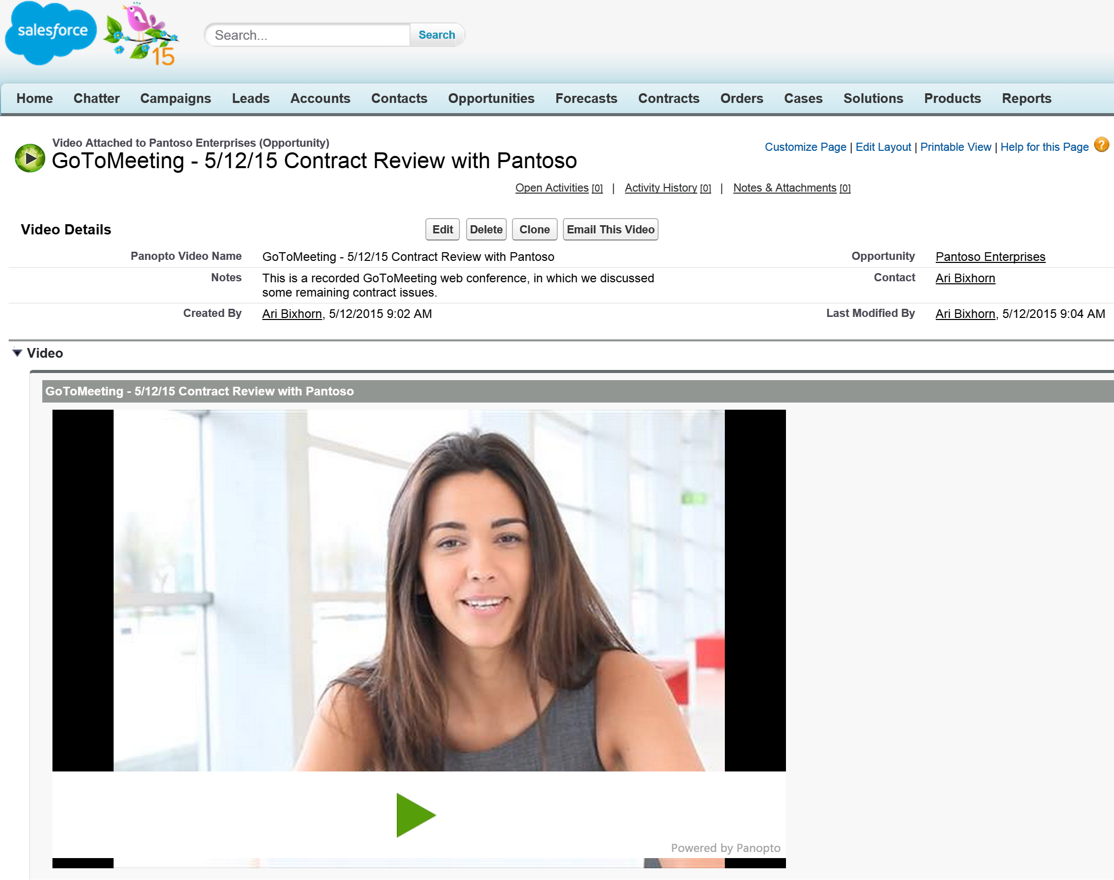Click the orange help question mark icon
The width and height of the screenshot is (1114, 880).
pos(1101,145)
